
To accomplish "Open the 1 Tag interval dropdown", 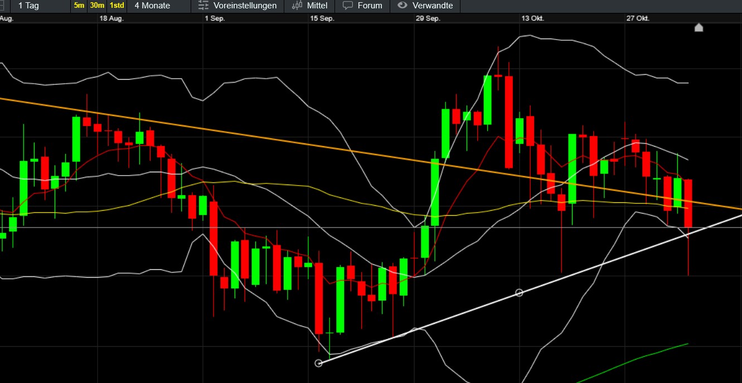I will coord(28,6).
